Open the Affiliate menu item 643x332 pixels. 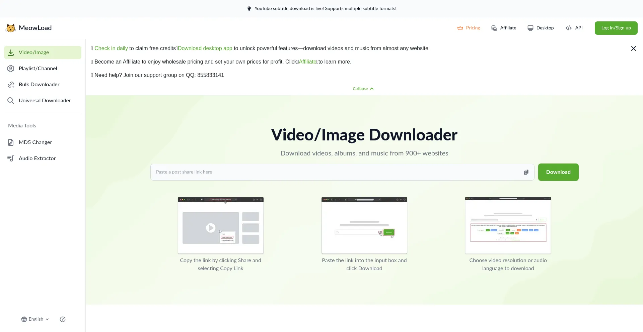pos(504,28)
